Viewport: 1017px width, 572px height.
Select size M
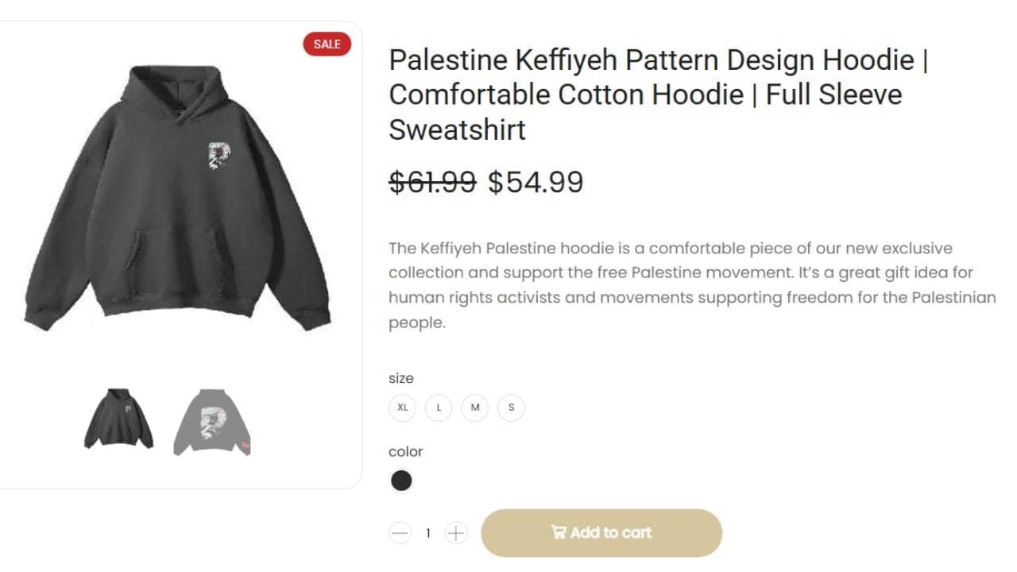tap(475, 408)
